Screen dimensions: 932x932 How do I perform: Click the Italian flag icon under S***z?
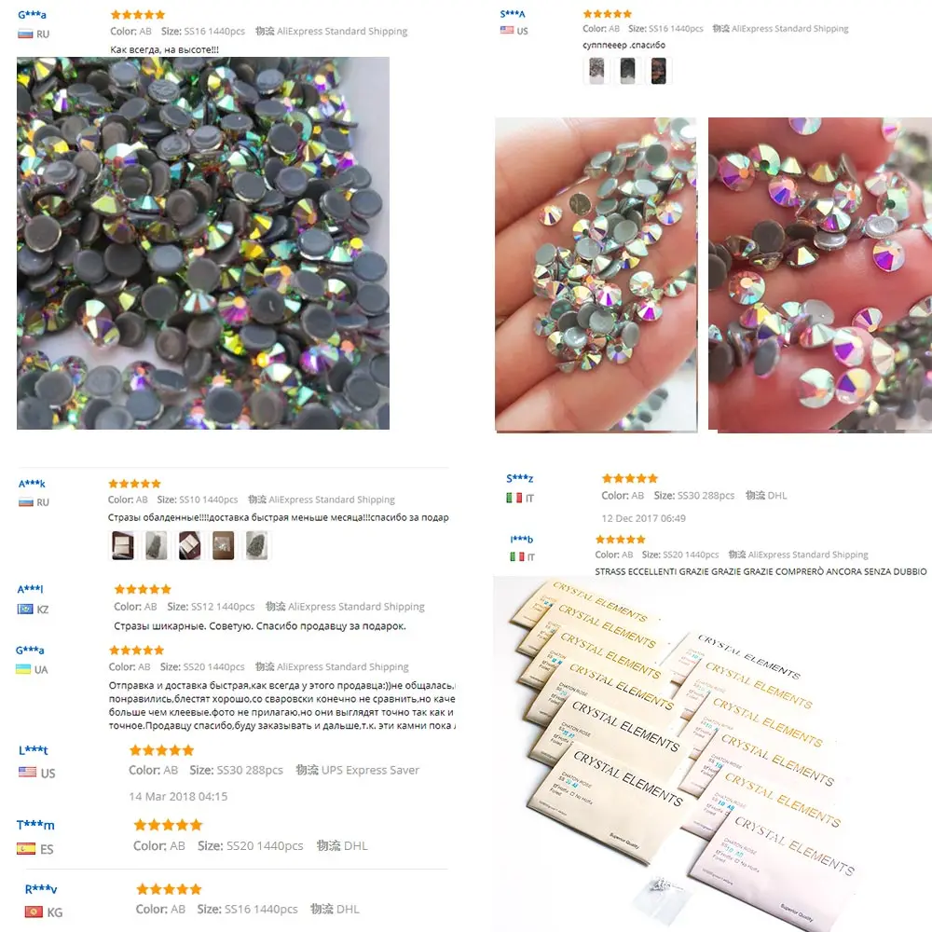514,498
